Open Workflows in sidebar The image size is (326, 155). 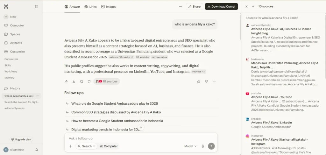11,72
